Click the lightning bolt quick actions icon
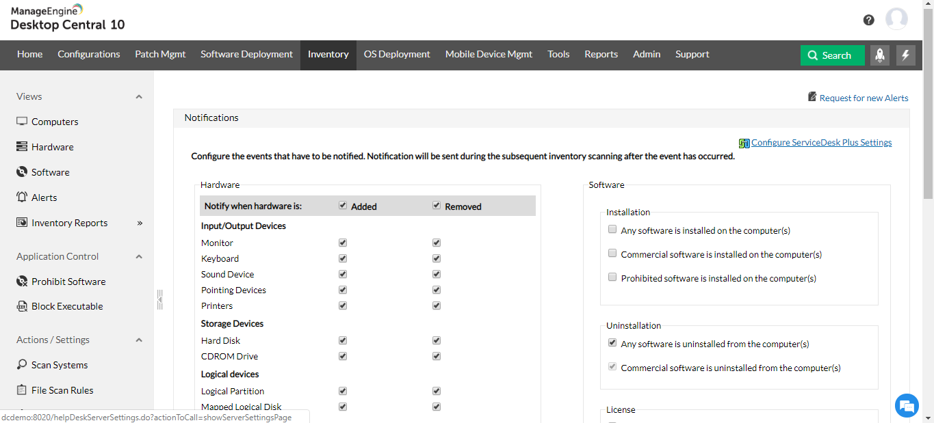Viewport: 934px width, 423px height. point(905,55)
